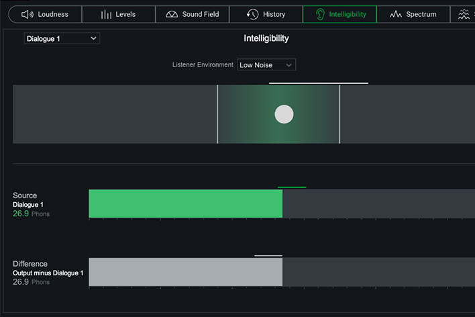Click the white intelligibility indicator dot

284,114
